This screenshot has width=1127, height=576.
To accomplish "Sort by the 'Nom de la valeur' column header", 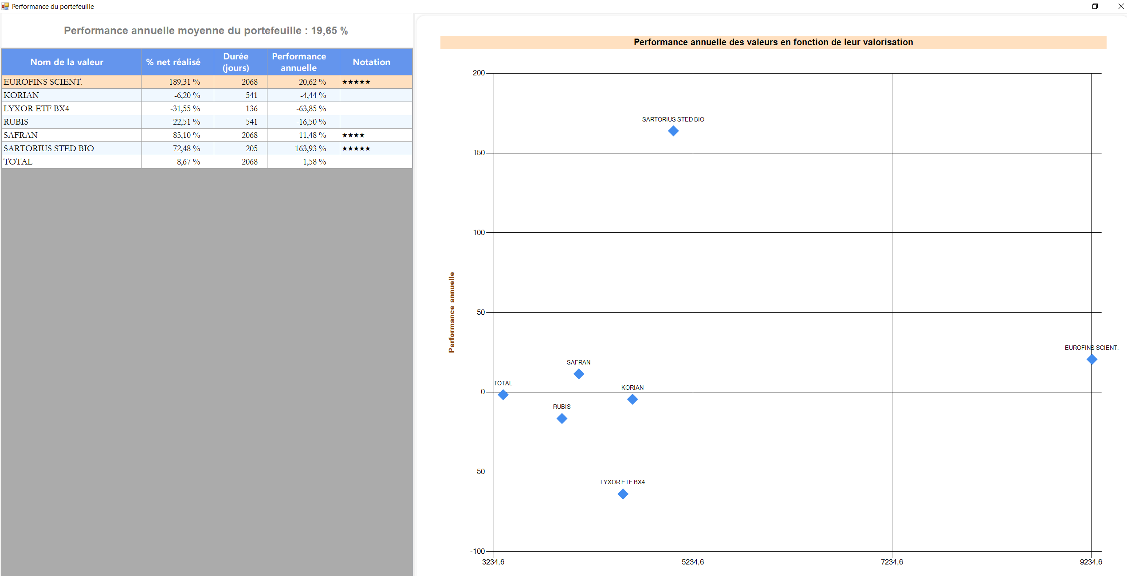I will 71,62.
